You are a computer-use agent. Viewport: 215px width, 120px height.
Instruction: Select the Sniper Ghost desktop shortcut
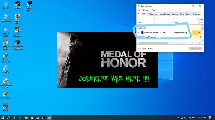pos(17,19)
